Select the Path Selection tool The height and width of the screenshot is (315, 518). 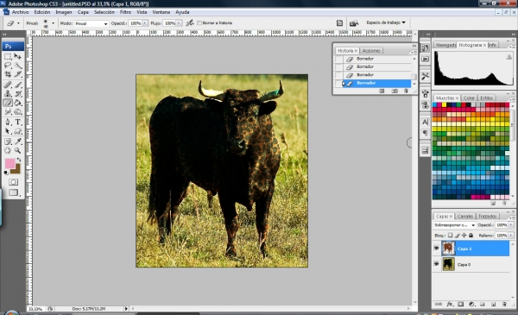(x=8, y=131)
